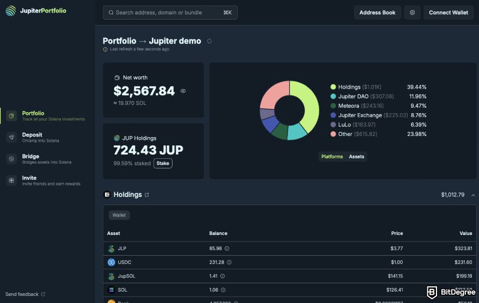Image resolution: width=479 pixels, height=303 pixels.
Task: Click the Jupiter demo breadcrumb title
Action: tap(175, 41)
